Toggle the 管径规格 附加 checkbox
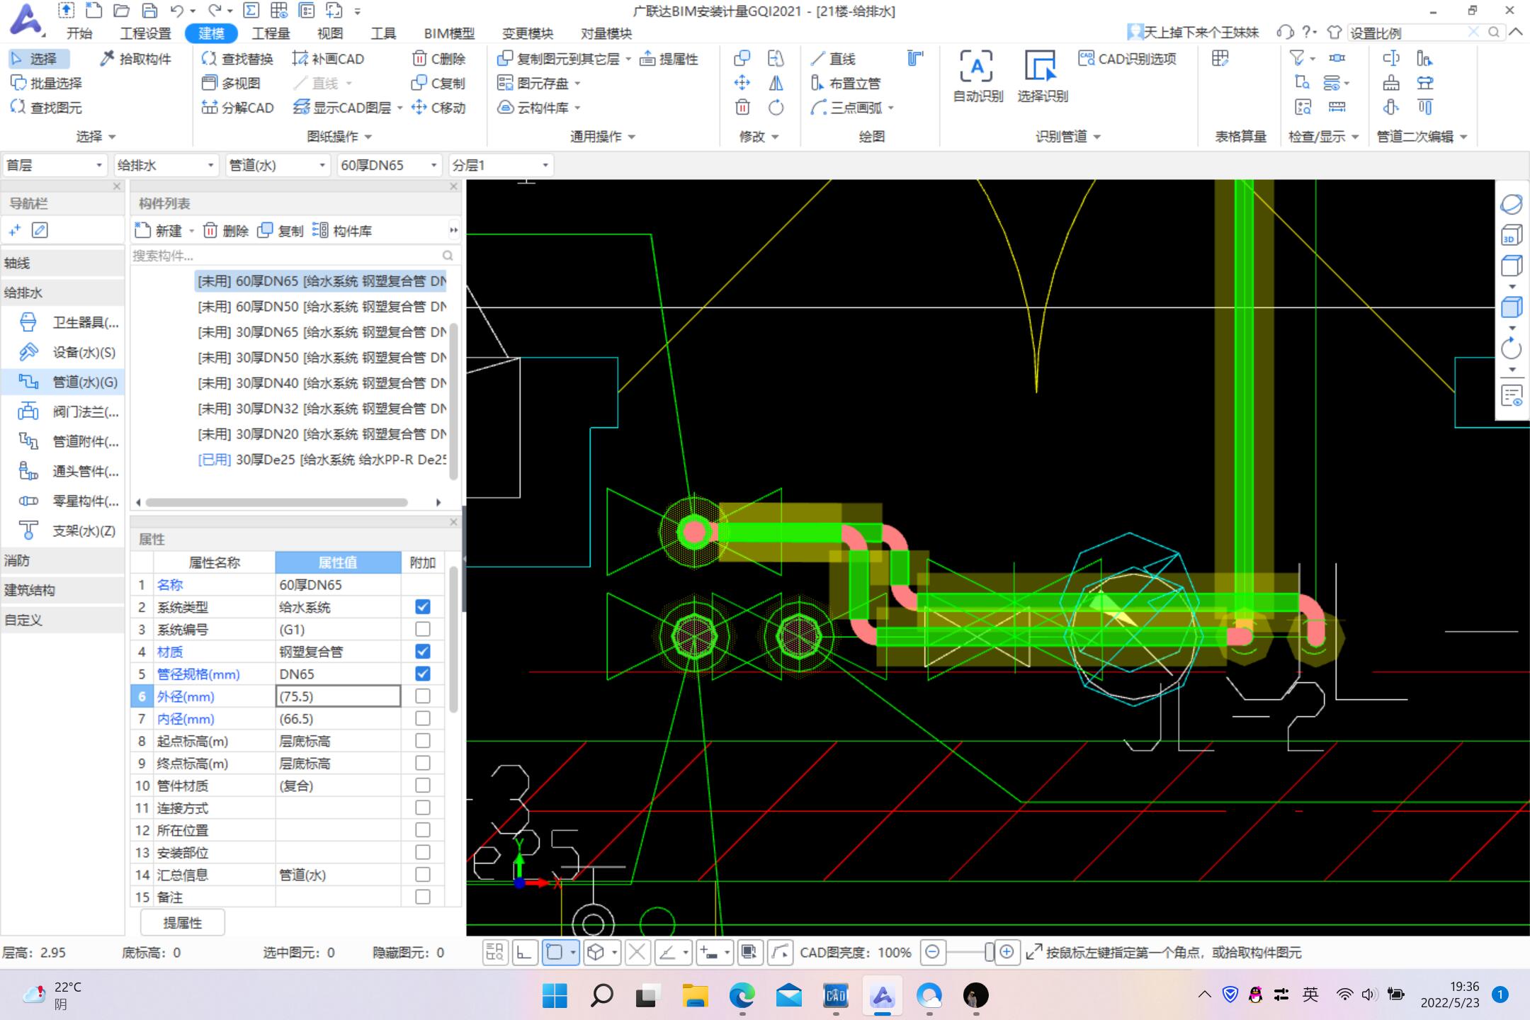 pos(423,674)
